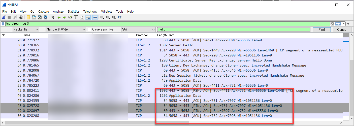
Task: Select packet 30 Server Hello row
Action: (172, 45)
